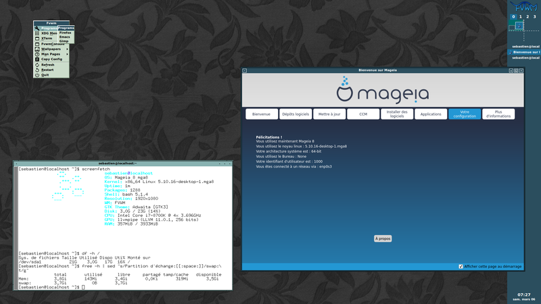Switch to desktop 2 in pager

(527, 16)
